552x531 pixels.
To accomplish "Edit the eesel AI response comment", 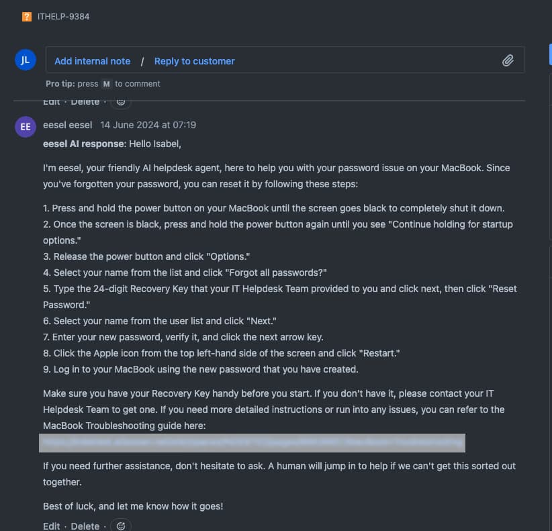I will click(52, 526).
